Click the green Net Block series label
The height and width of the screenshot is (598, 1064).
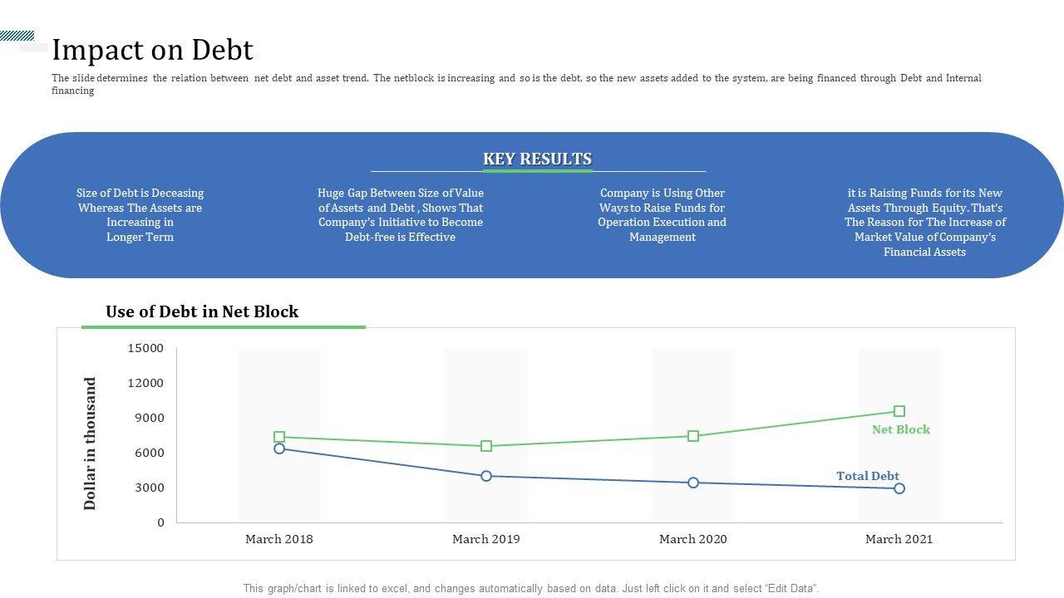pos(900,429)
